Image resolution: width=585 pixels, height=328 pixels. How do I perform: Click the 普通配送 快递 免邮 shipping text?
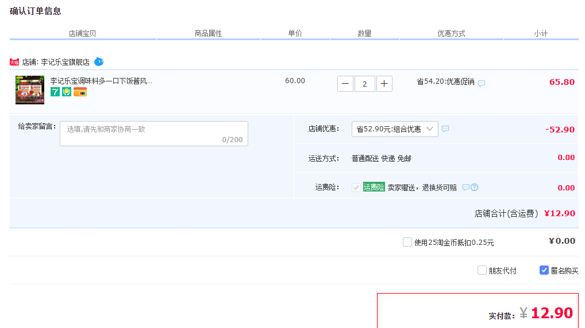(x=382, y=159)
